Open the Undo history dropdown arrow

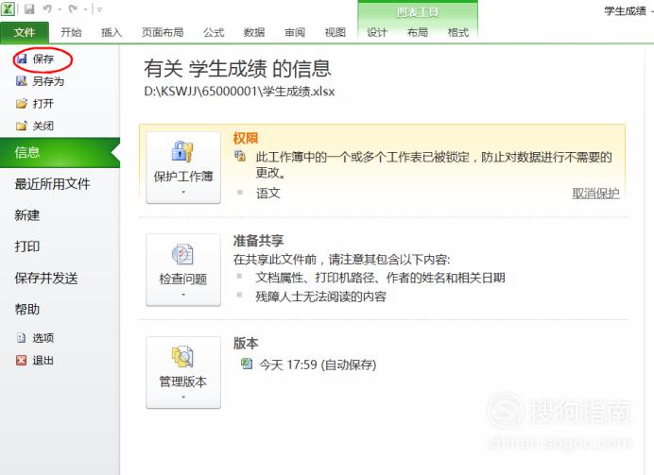click(x=60, y=9)
